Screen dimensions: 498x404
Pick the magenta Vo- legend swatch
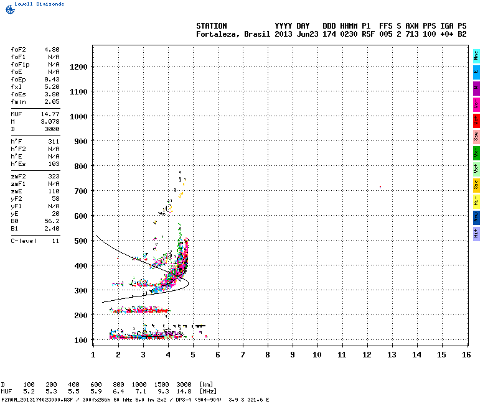[476, 104]
